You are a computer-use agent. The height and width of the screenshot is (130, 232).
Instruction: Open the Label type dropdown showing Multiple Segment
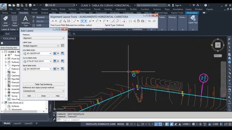[41, 46]
